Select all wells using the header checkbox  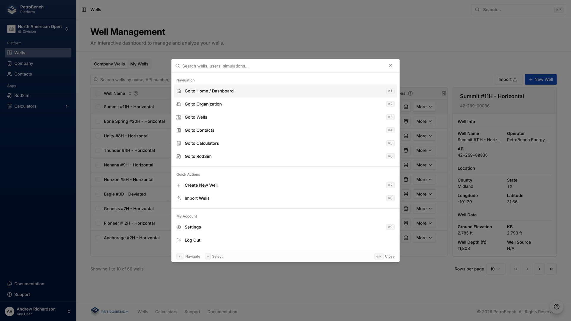[98, 93]
